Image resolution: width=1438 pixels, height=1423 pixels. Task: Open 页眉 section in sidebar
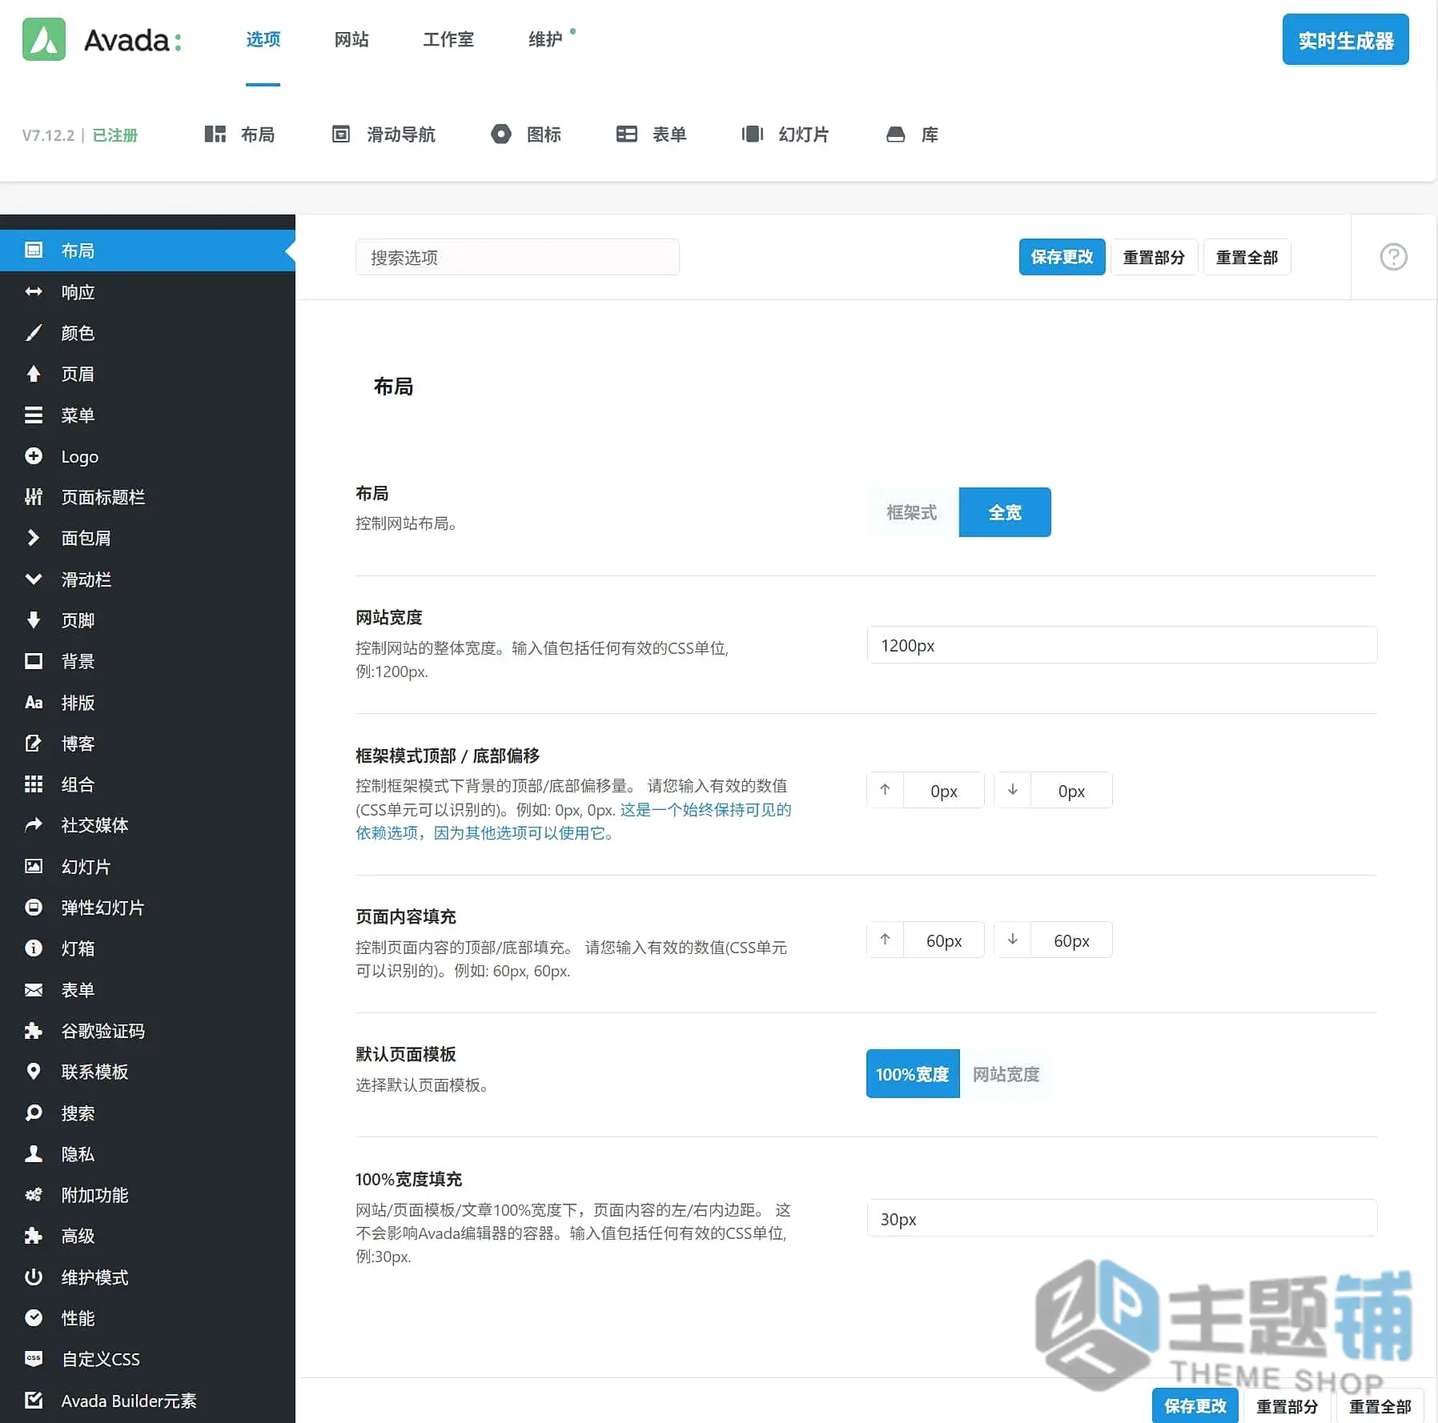[x=147, y=375]
